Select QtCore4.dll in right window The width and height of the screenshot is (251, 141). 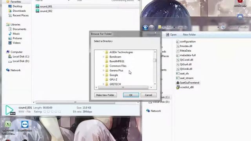[185, 60]
